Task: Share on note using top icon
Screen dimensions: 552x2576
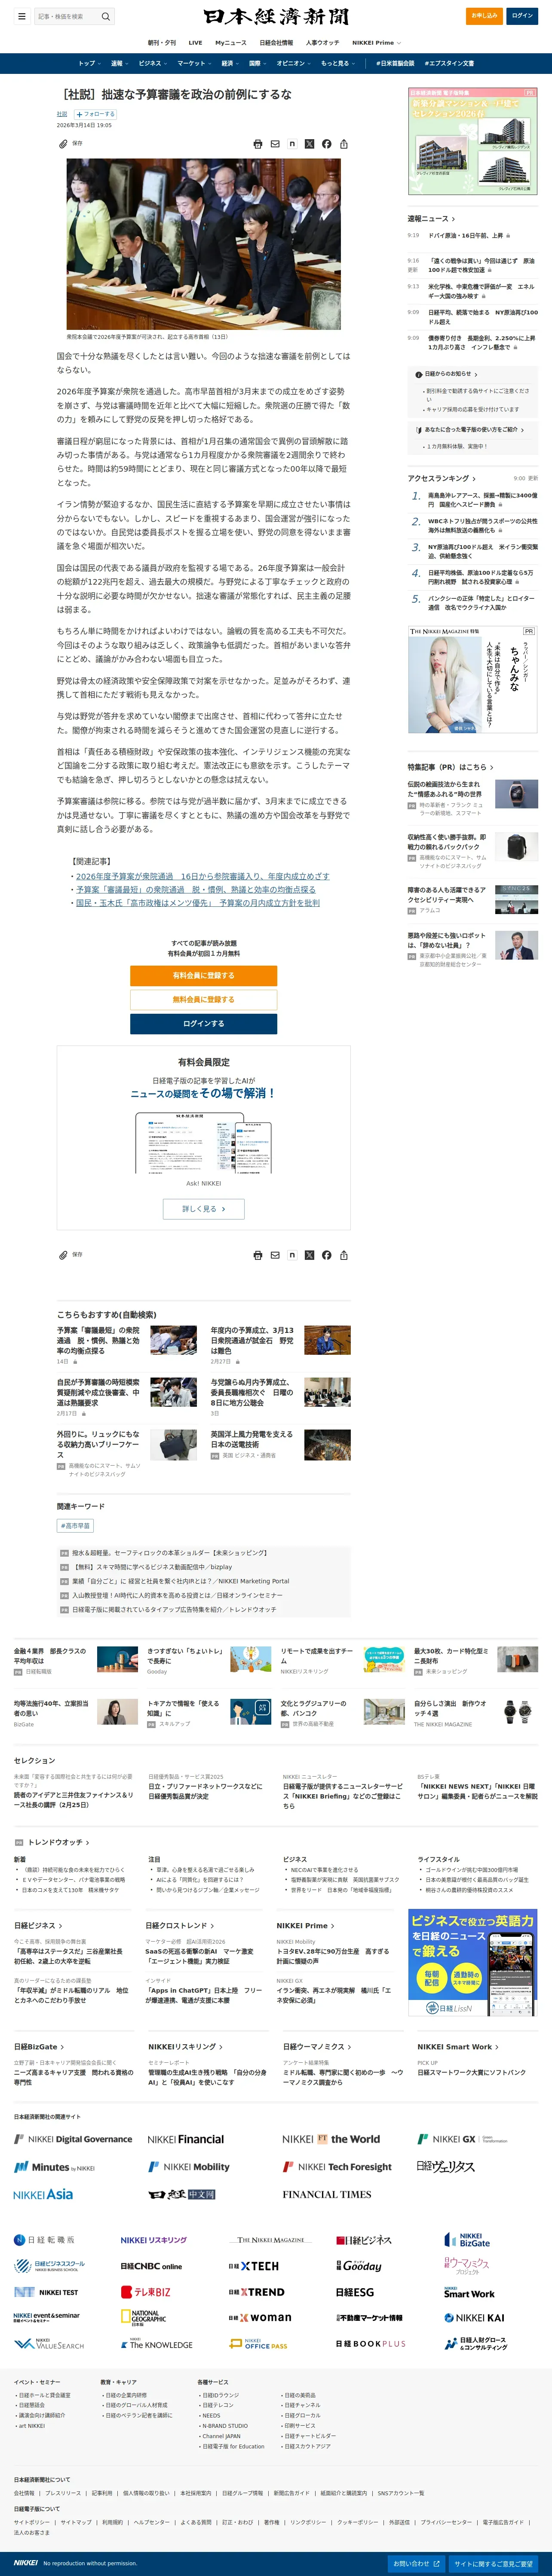Action: (x=292, y=144)
